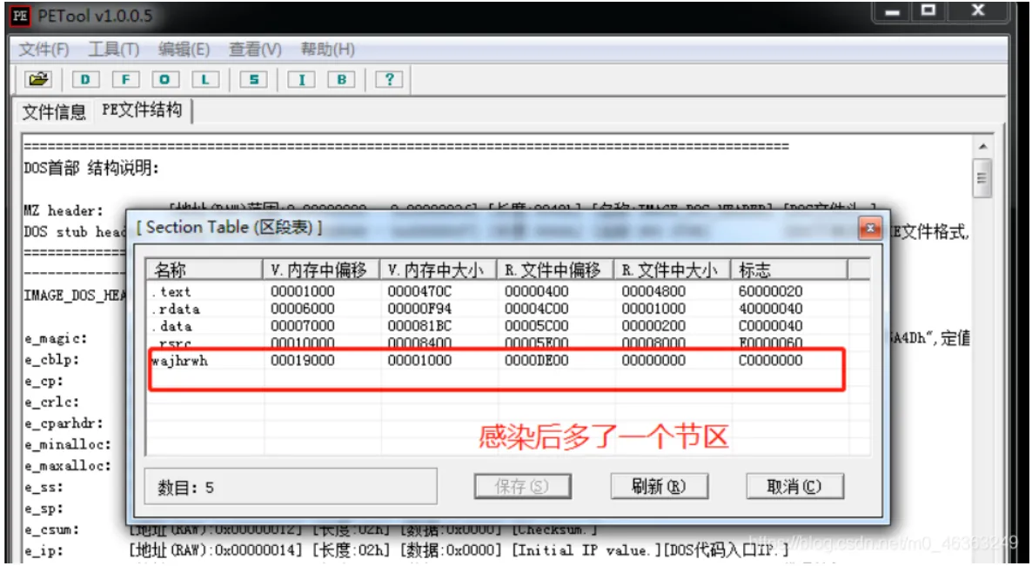
Task: Maximize the PETool window
Action: [x=928, y=11]
